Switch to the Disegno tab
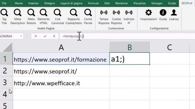 [49, 3]
